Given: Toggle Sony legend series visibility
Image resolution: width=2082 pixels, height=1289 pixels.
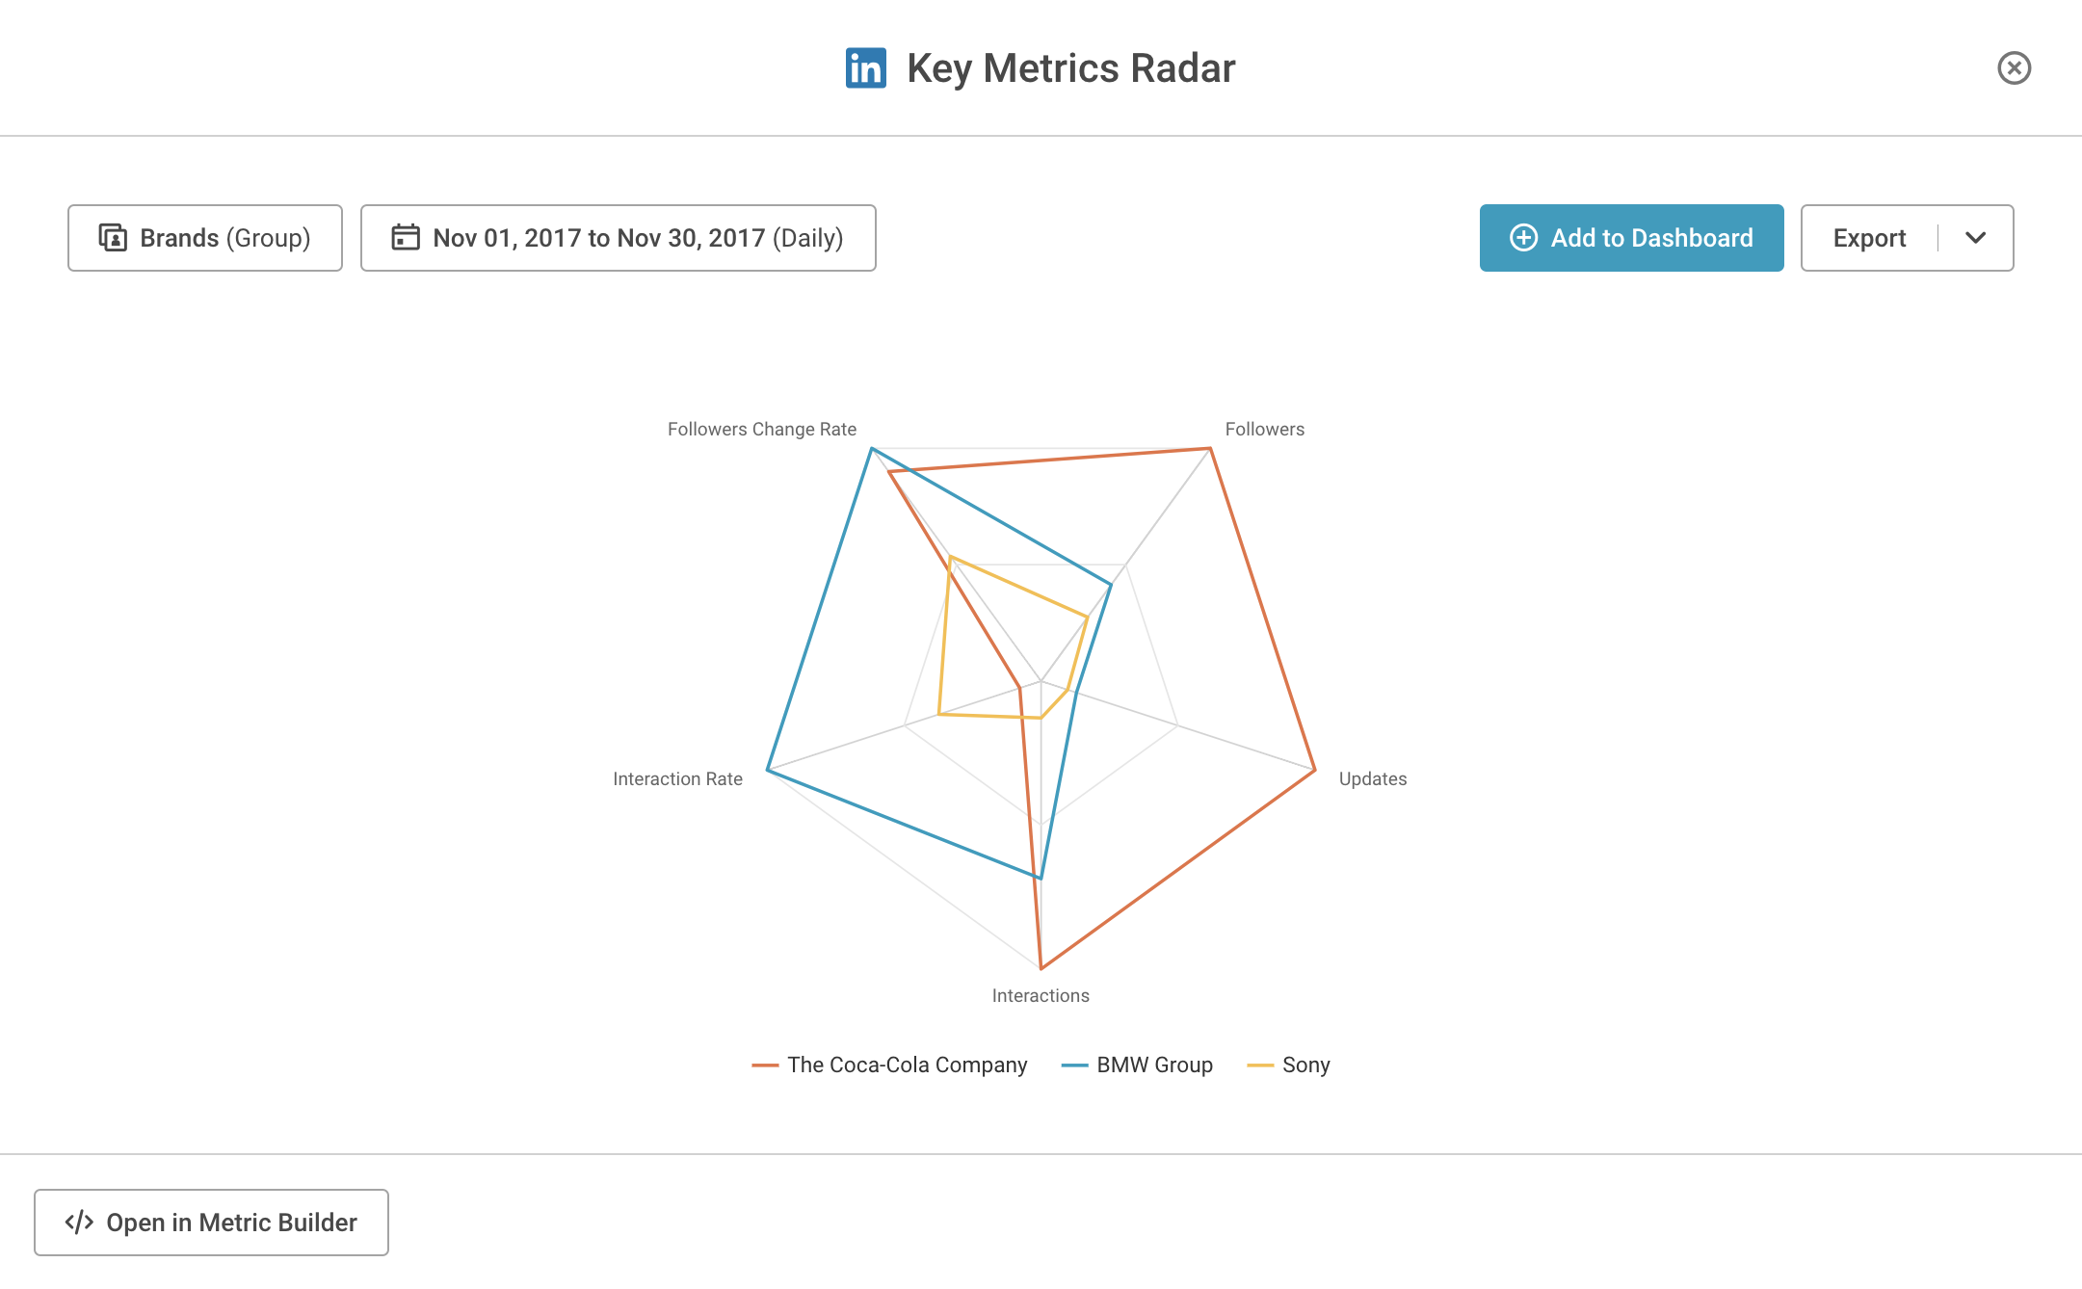Looking at the screenshot, I should [x=1288, y=1065].
